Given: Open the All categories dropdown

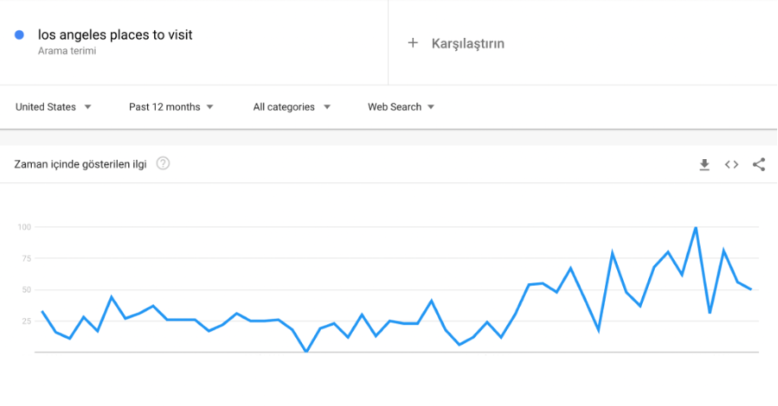Looking at the screenshot, I should 292,107.
